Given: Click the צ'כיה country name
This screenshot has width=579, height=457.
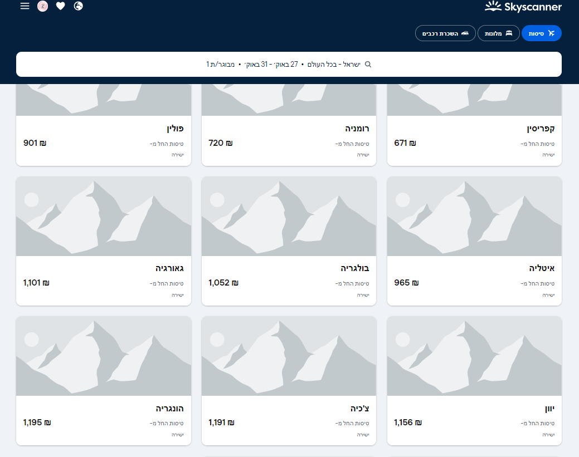Looking at the screenshot, I should coord(359,409).
